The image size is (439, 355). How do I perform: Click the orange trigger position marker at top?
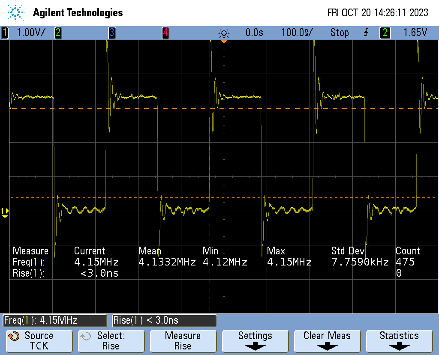click(224, 42)
